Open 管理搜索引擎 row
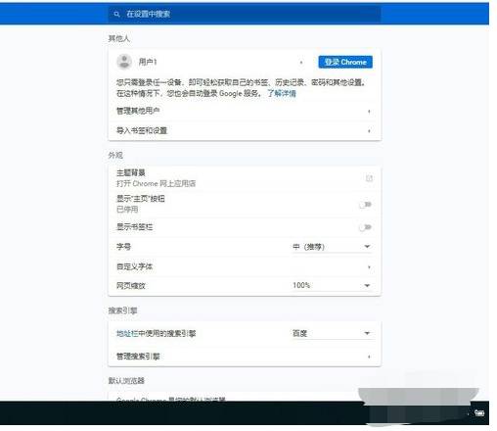 click(245, 357)
